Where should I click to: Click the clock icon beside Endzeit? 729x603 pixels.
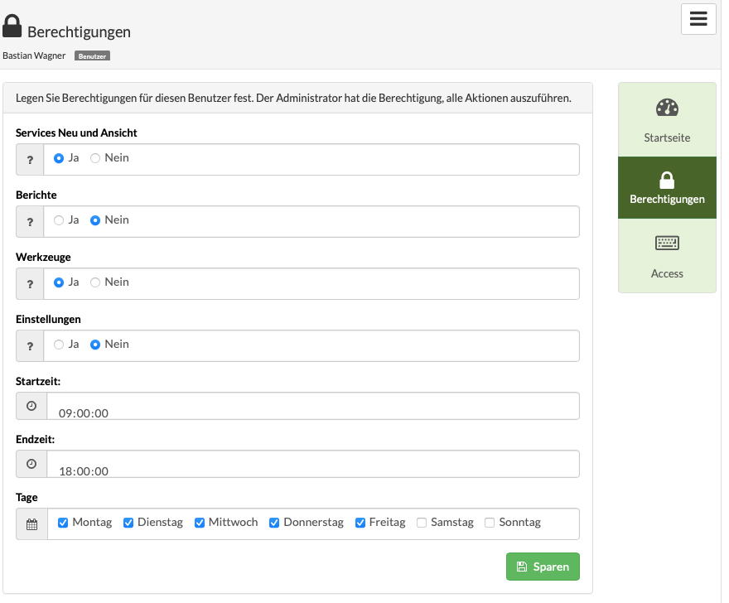point(31,464)
